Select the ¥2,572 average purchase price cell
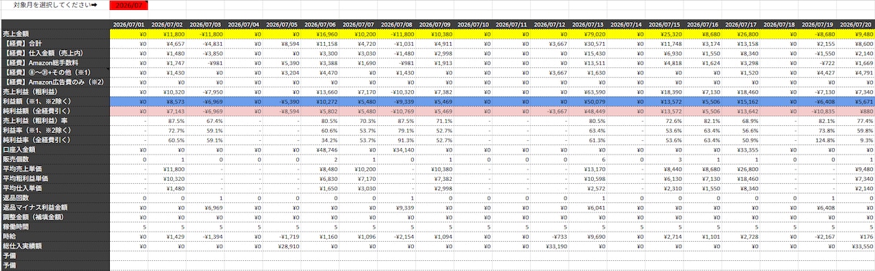Image resolution: width=875 pixels, height=271 pixels. click(x=589, y=189)
